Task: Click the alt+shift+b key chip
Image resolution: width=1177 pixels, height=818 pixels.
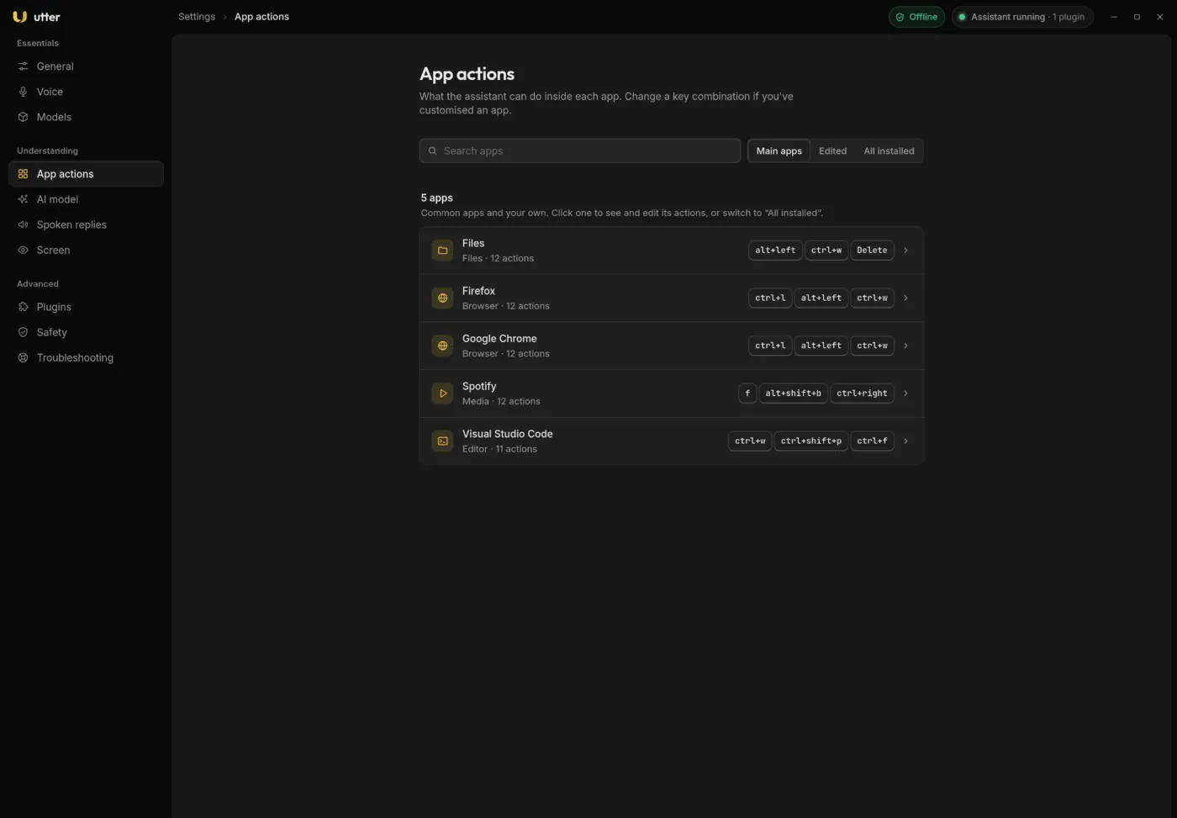Action: pos(793,393)
